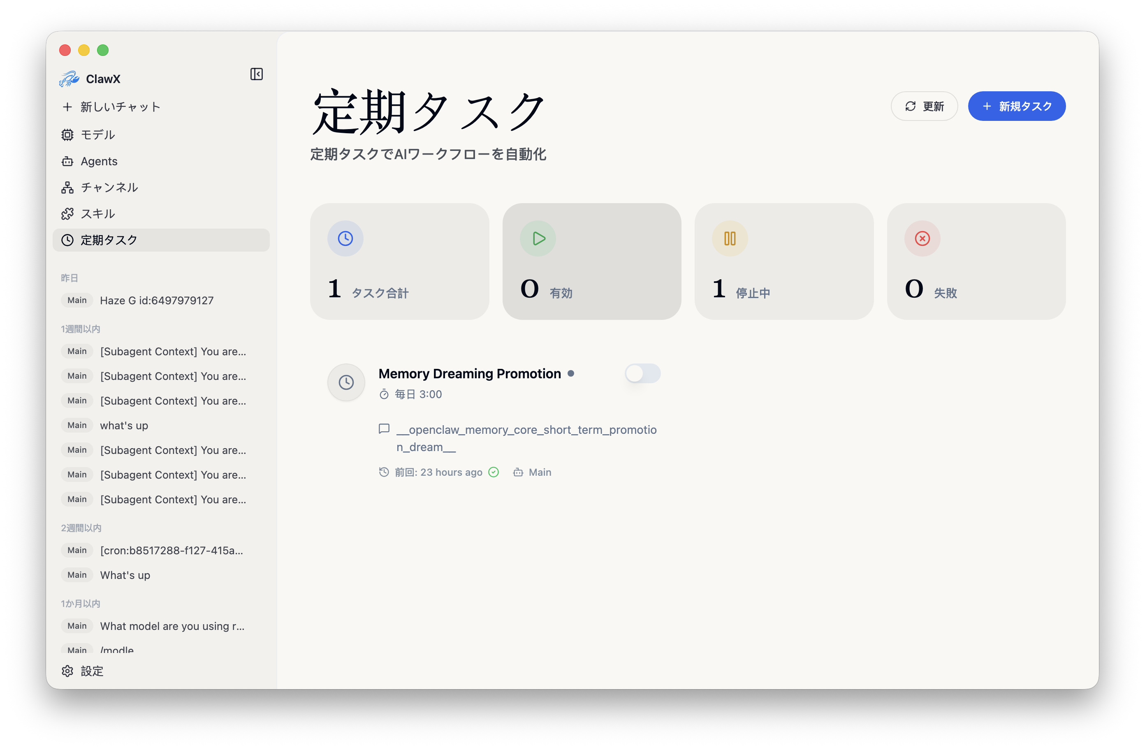
Task: Click the 毎日 3:00 schedule text
Action: coord(418,394)
